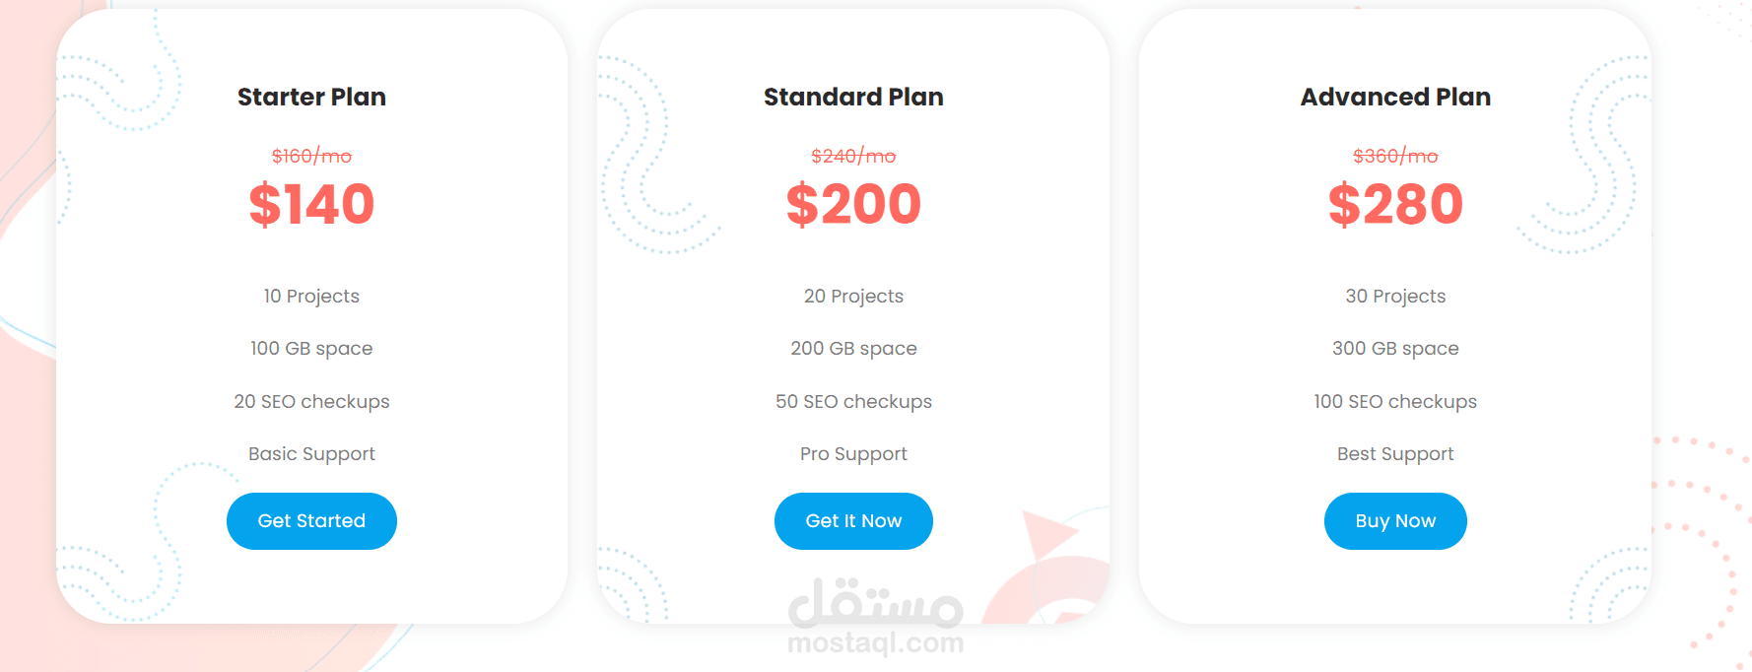Select the Advanced Plan heading
Screen dimensions: 1752x672
pos(1395,97)
